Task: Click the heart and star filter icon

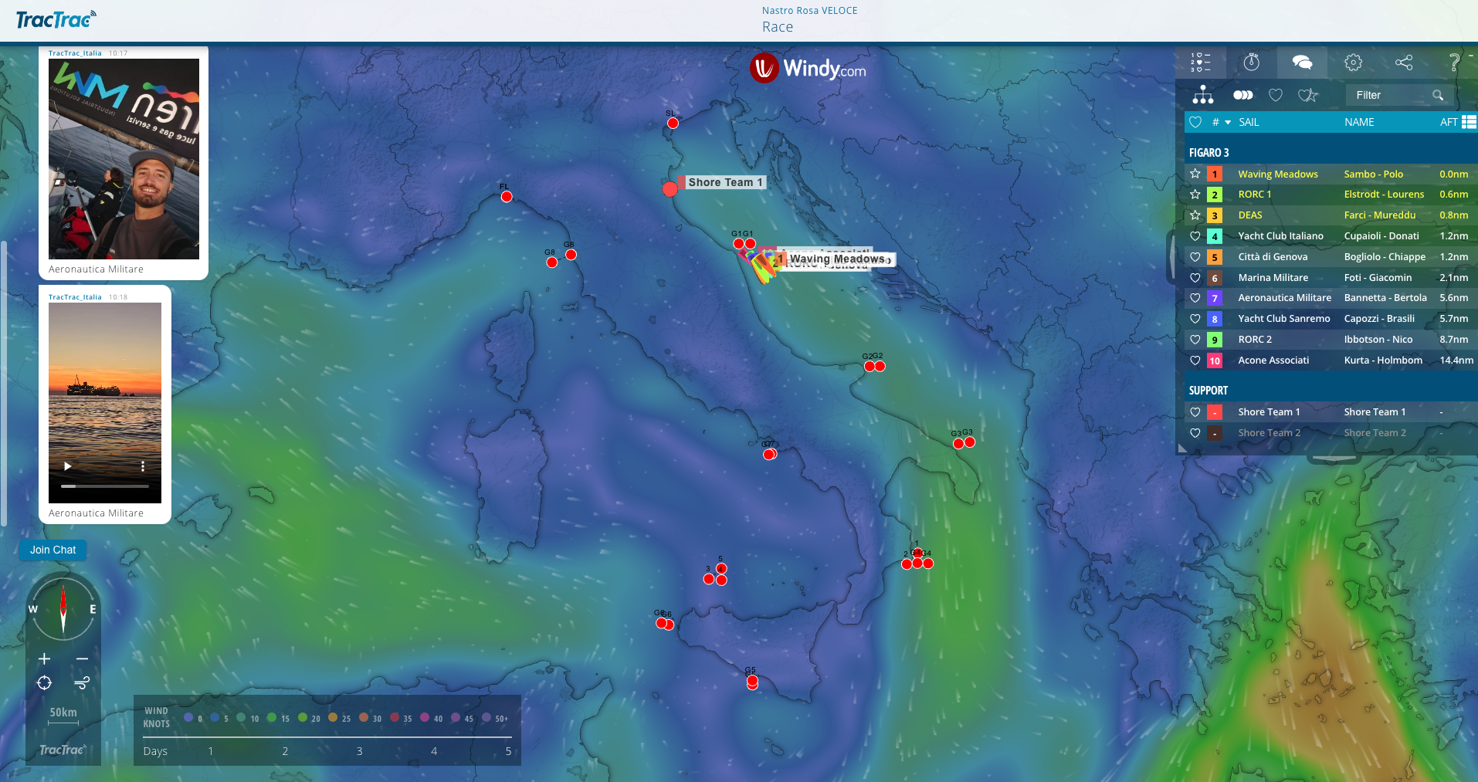Action: click(x=1308, y=95)
